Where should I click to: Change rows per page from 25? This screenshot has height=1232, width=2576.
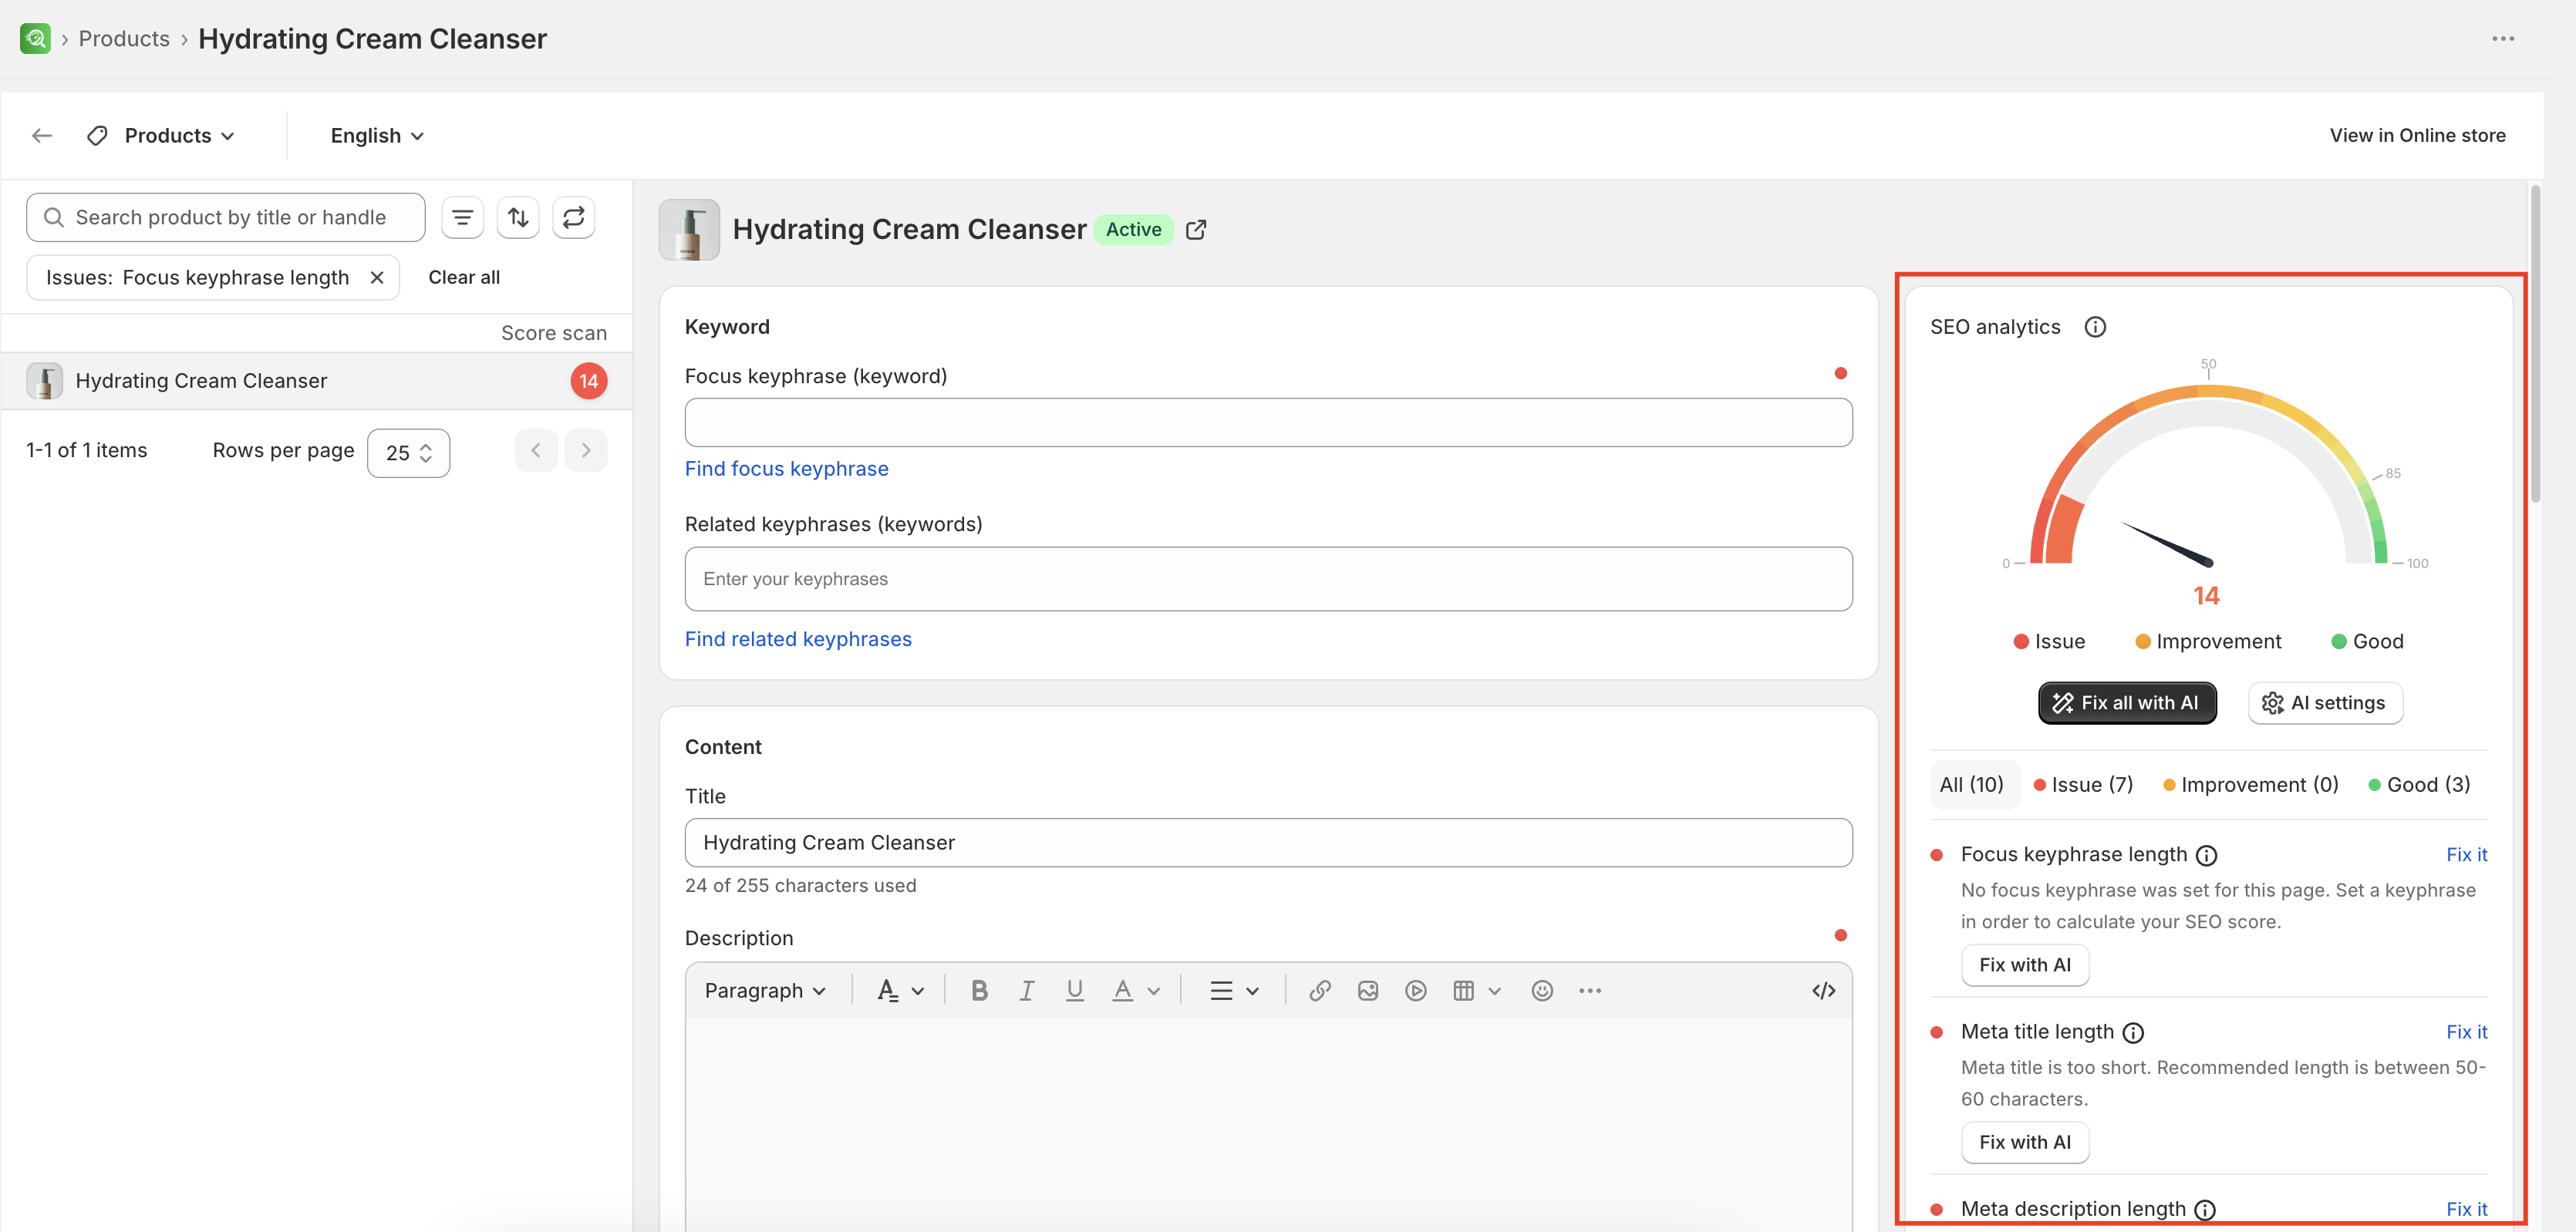click(408, 453)
